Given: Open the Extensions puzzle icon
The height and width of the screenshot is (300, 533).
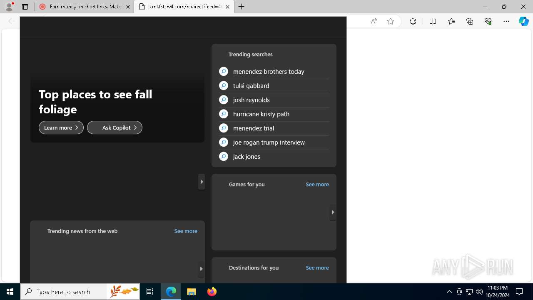Looking at the screenshot, I should click(x=413, y=21).
